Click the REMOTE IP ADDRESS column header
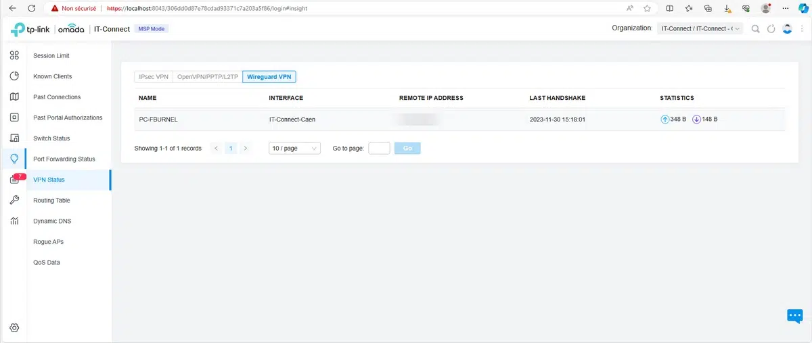Image resolution: width=812 pixels, height=343 pixels. point(431,98)
